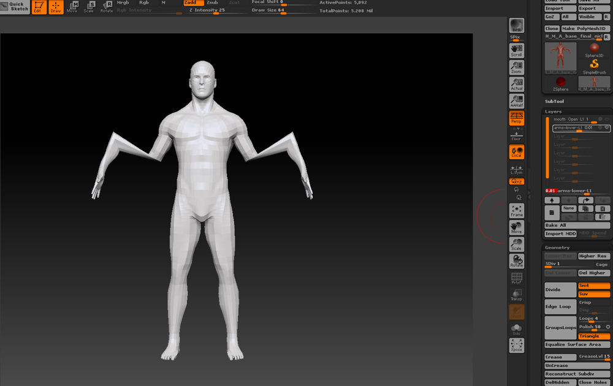Click the Rotate view icon in right shelf
Image resolution: width=613 pixels, height=386 pixels.
(516, 261)
